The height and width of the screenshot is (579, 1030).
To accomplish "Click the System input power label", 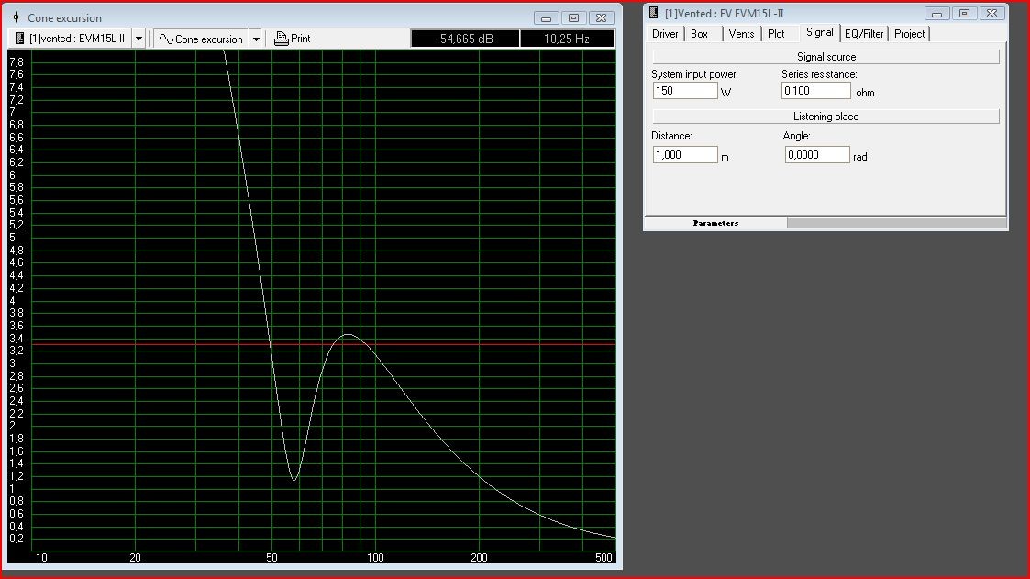I will point(694,74).
